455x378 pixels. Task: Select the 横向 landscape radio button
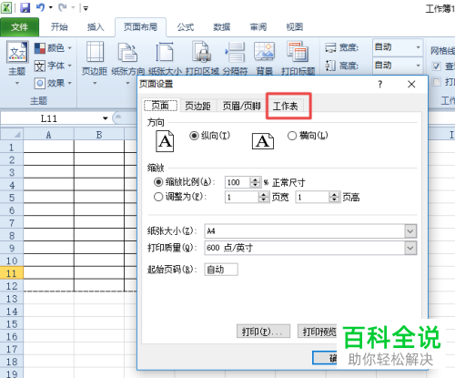tap(292, 136)
